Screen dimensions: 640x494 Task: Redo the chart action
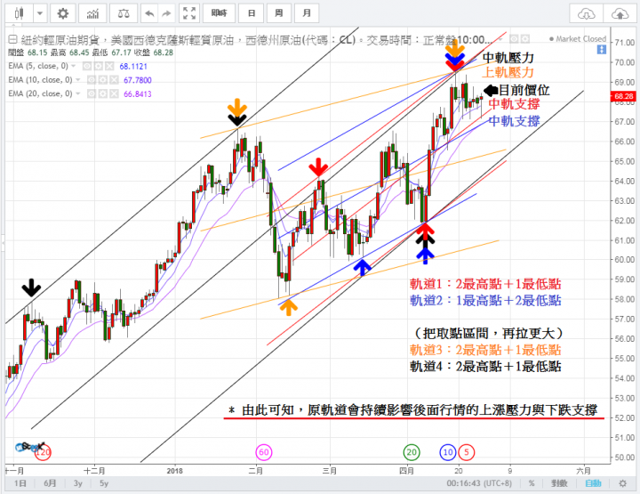[x=166, y=13]
